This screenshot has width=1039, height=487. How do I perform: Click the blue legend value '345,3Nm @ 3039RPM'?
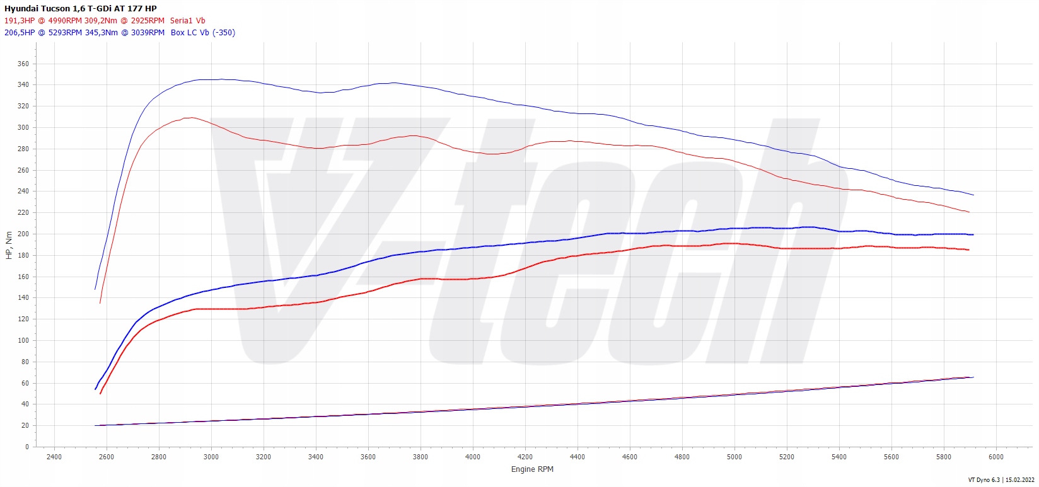pyautogui.click(x=124, y=33)
